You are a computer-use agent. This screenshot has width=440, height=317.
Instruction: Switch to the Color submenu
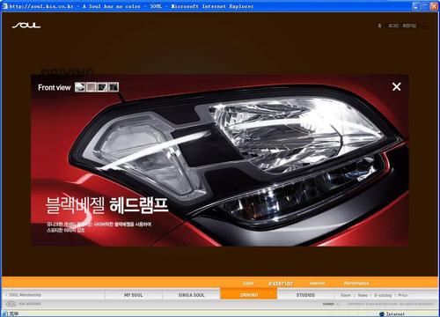pos(248,284)
